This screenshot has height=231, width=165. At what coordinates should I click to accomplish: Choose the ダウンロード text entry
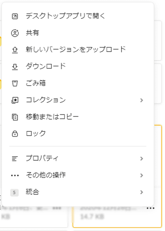(46, 66)
